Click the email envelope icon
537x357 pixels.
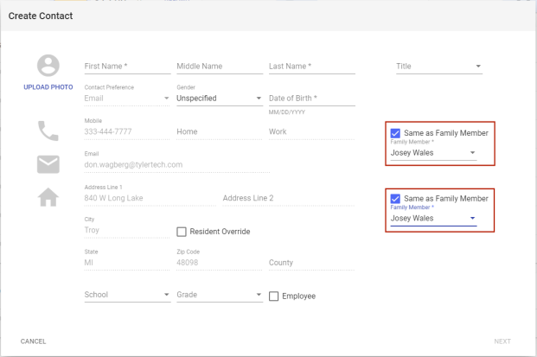(48, 164)
